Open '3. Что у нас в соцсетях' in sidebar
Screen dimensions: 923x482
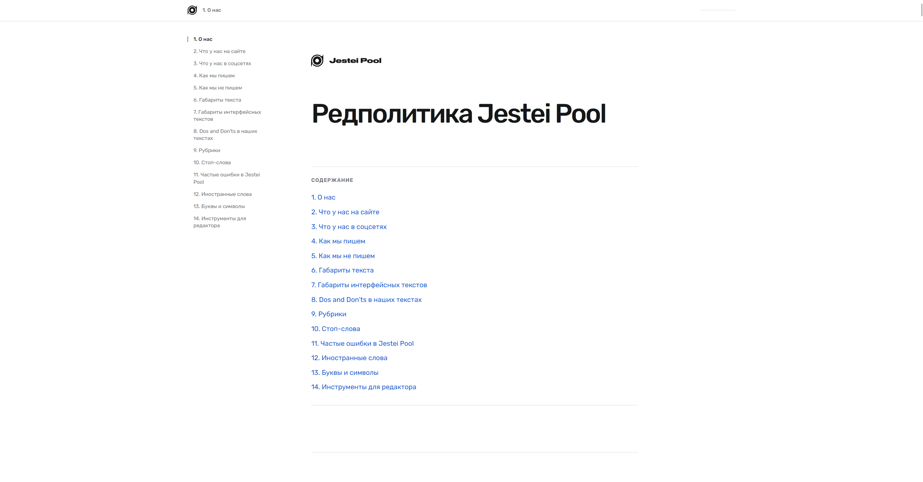(x=222, y=63)
